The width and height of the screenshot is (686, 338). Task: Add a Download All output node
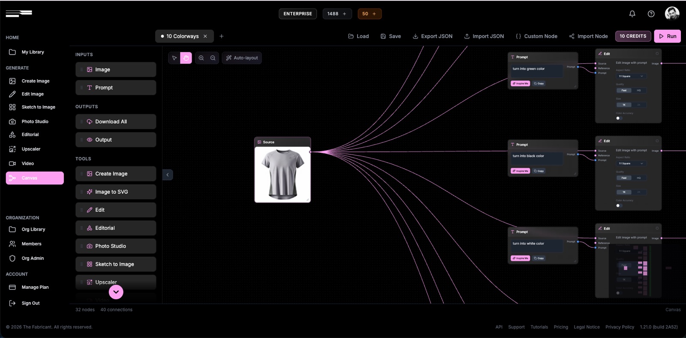click(116, 122)
